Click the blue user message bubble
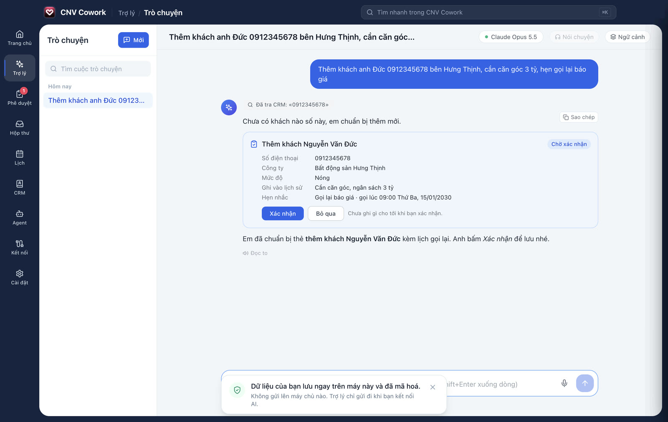This screenshot has height=422, width=668. [x=454, y=74]
